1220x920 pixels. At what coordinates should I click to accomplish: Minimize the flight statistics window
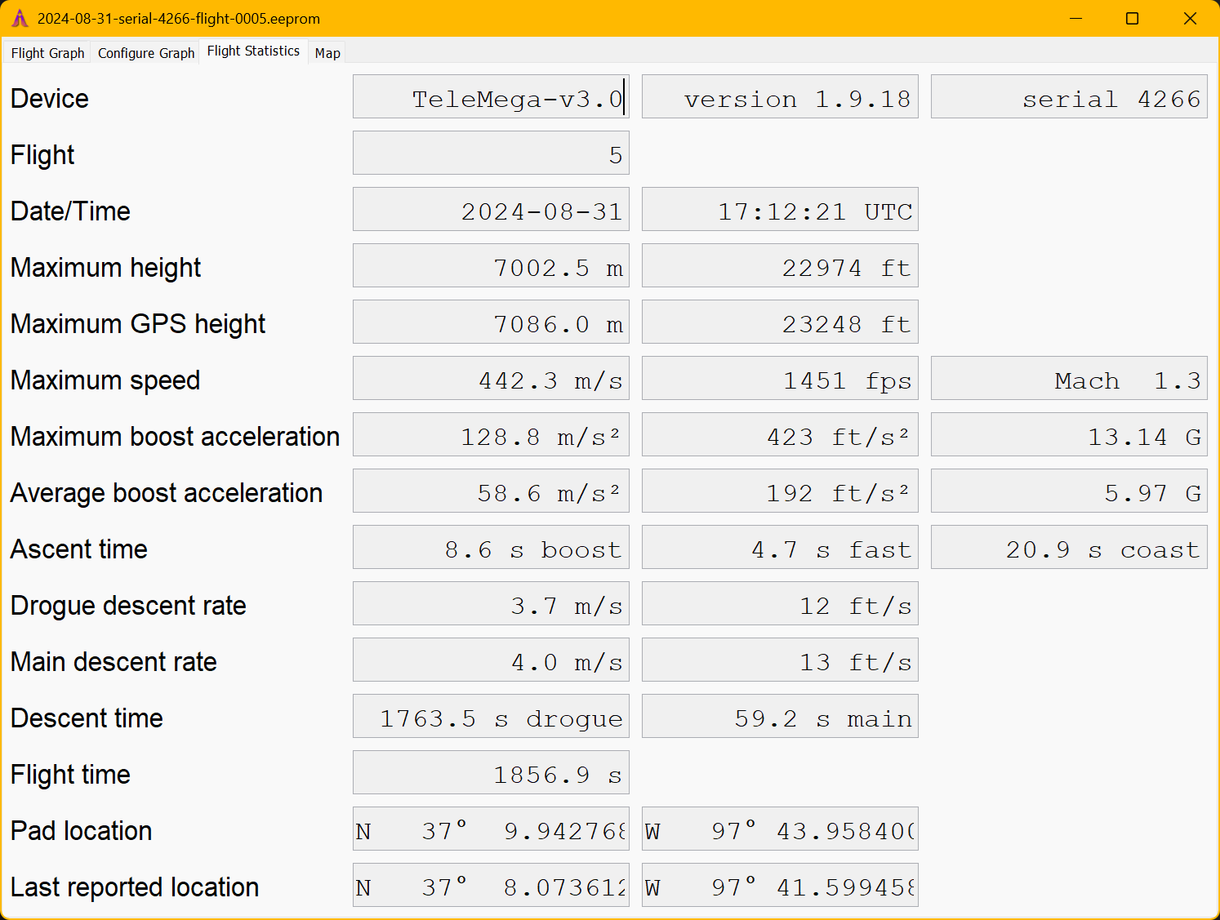coord(1075,18)
